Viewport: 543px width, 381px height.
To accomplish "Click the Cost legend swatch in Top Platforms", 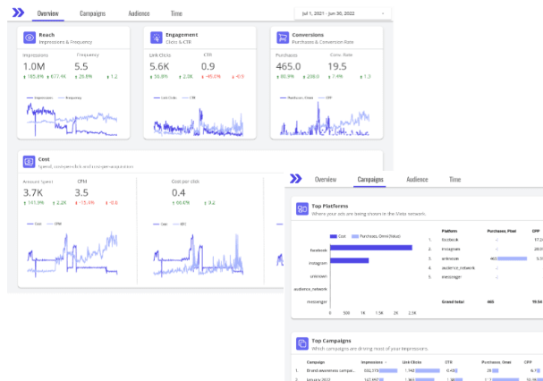I will click(333, 236).
